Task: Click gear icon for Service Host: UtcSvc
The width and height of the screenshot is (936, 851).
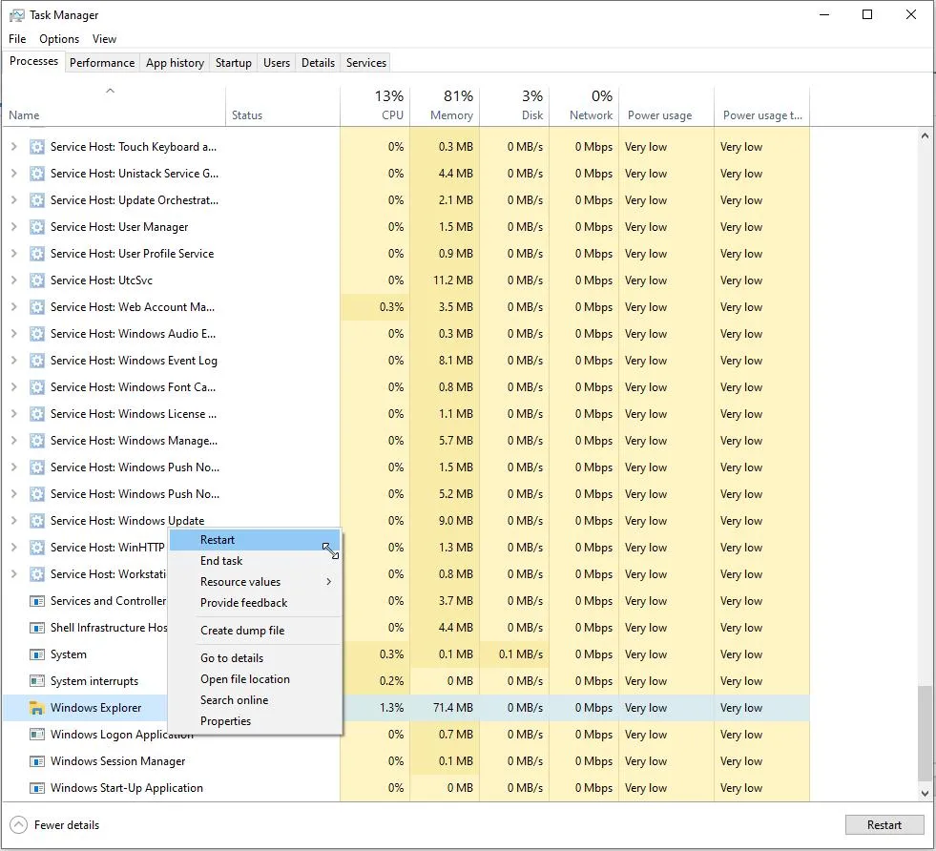Action: click(37, 280)
